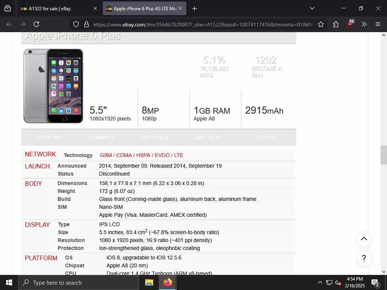Screen dimensions: 387x290
Task: Click the page vertical scrollbar thumb
Action: [x=384, y=155]
